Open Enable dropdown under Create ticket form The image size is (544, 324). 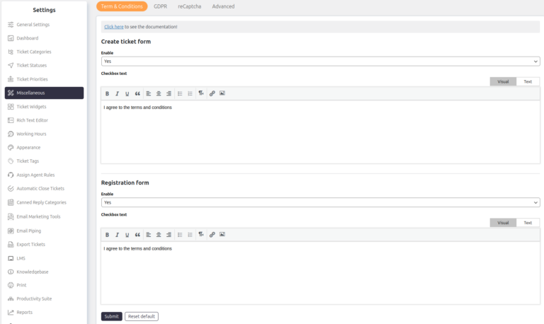click(x=320, y=62)
